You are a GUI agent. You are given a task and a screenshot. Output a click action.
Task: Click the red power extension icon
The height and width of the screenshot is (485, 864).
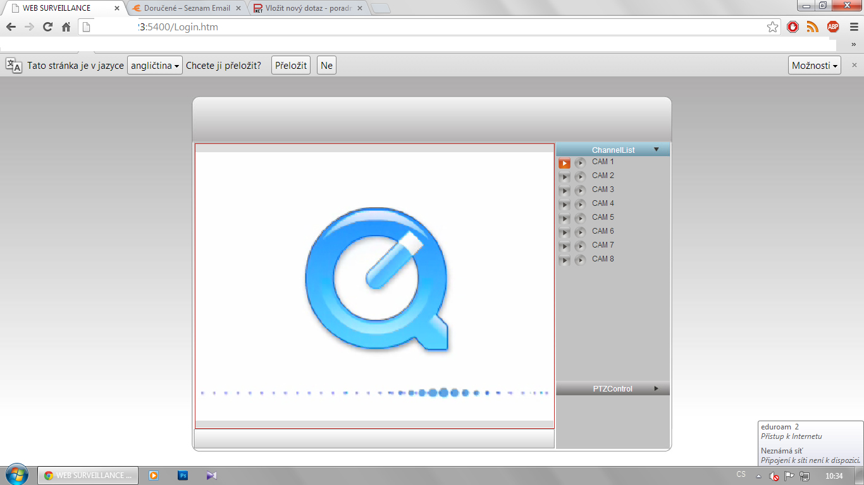click(793, 27)
